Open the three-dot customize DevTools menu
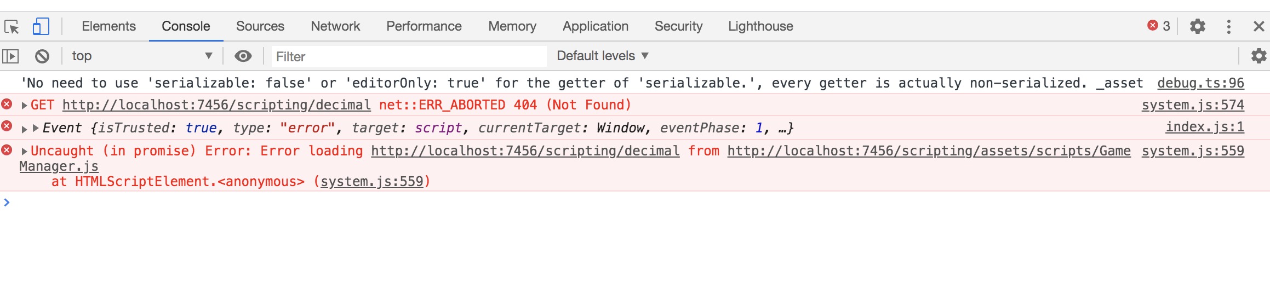This screenshot has height=290, width=1270. 1229,26
